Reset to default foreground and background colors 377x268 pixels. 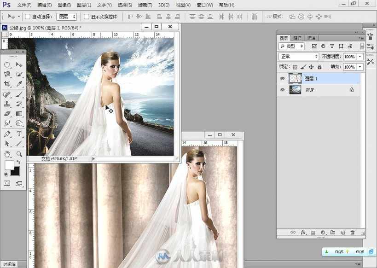[6, 174]
